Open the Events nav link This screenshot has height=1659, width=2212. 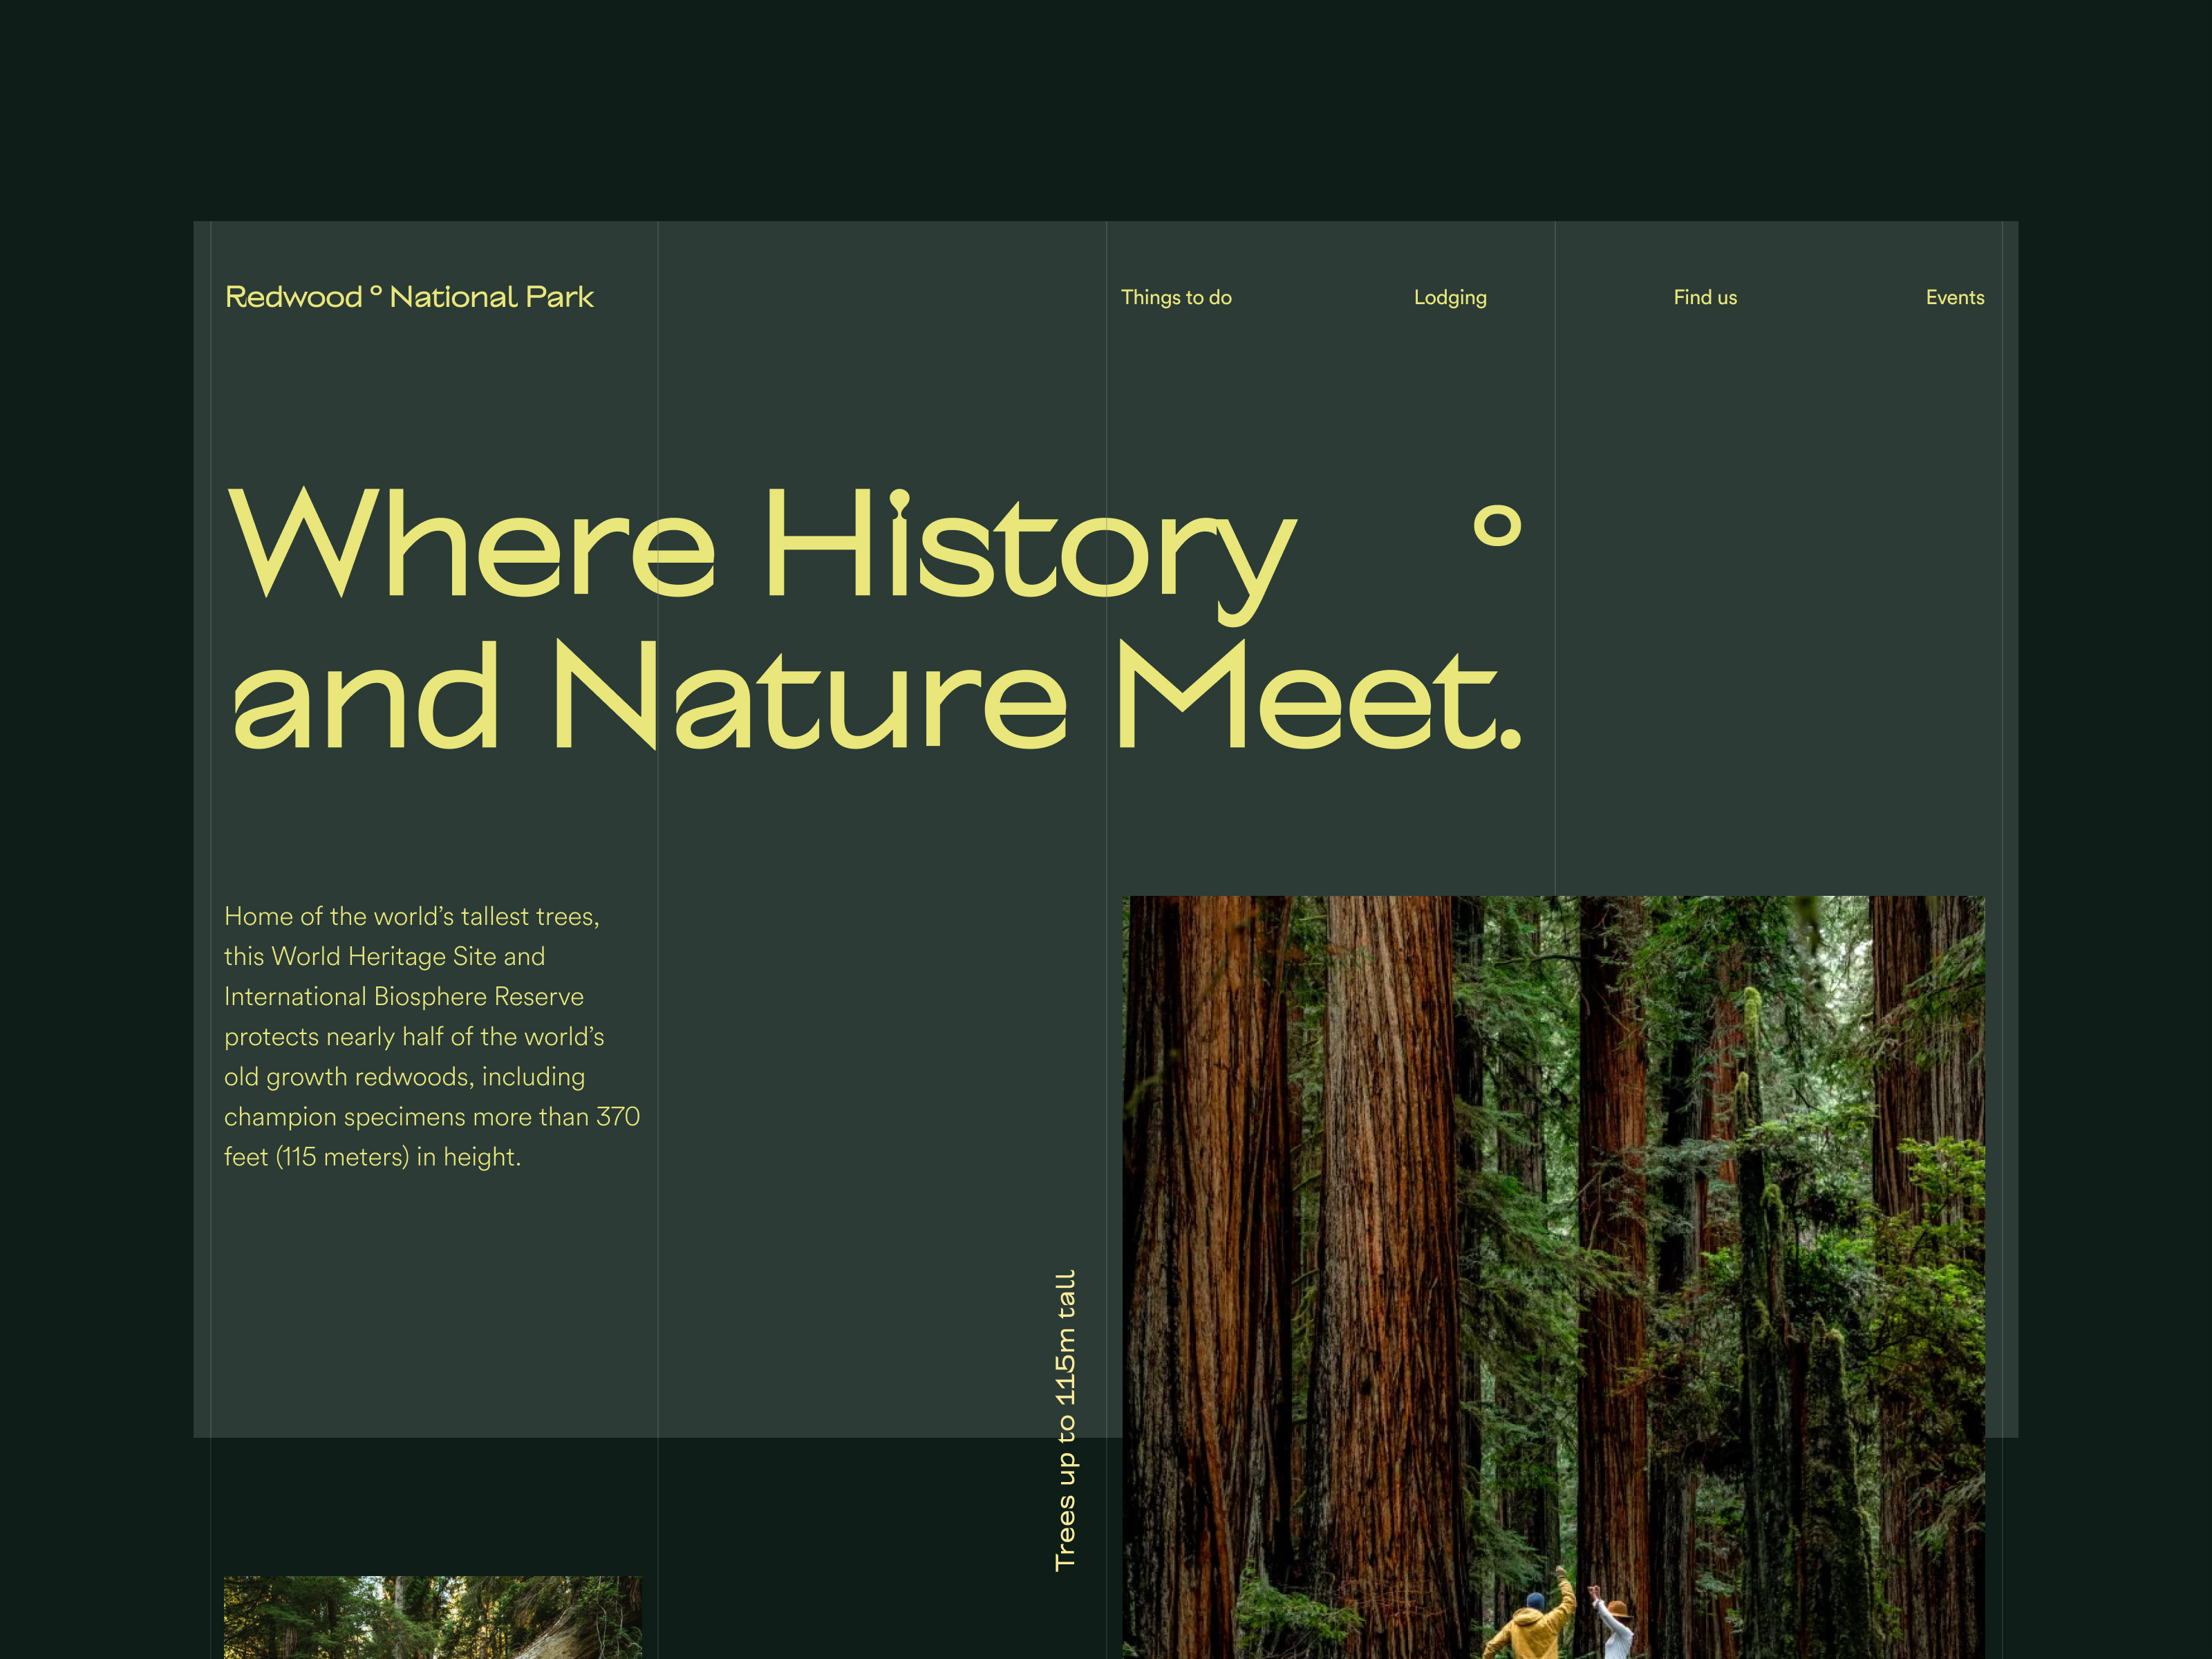tap(1955, 297)
